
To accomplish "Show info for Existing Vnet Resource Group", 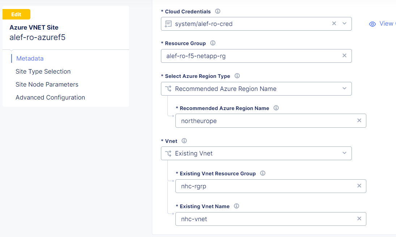I will click(263, 173).
